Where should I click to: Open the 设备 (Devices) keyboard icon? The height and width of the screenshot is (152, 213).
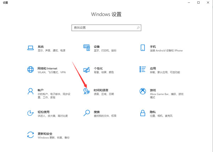(x=86, y=48)
